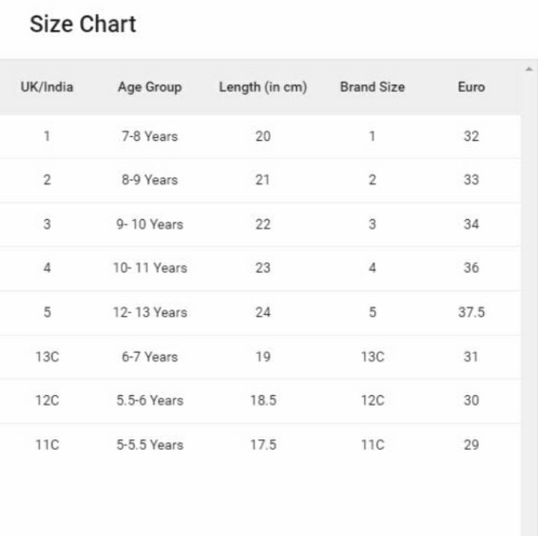Pick the 9-10 Years row
The image size is (538, 536).
click(x=150, y=225)
